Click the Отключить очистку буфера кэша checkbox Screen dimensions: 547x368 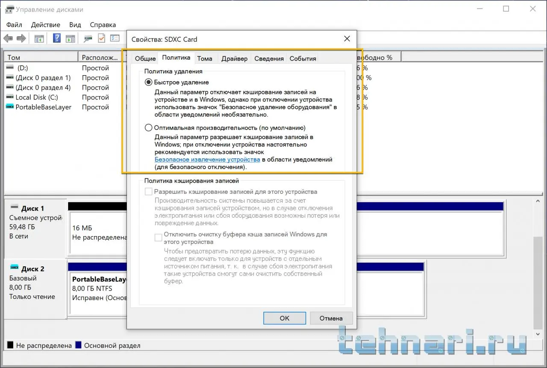tap(159, 238)
